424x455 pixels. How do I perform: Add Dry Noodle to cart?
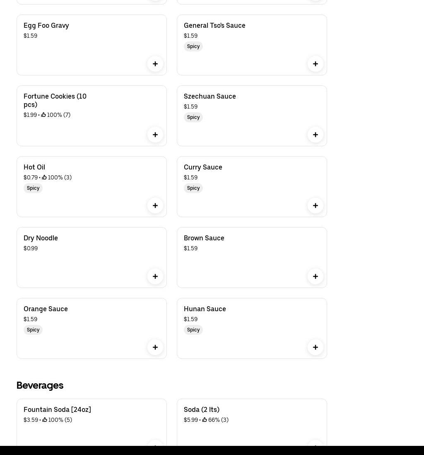pyautogui.click(x=155, y=276)
